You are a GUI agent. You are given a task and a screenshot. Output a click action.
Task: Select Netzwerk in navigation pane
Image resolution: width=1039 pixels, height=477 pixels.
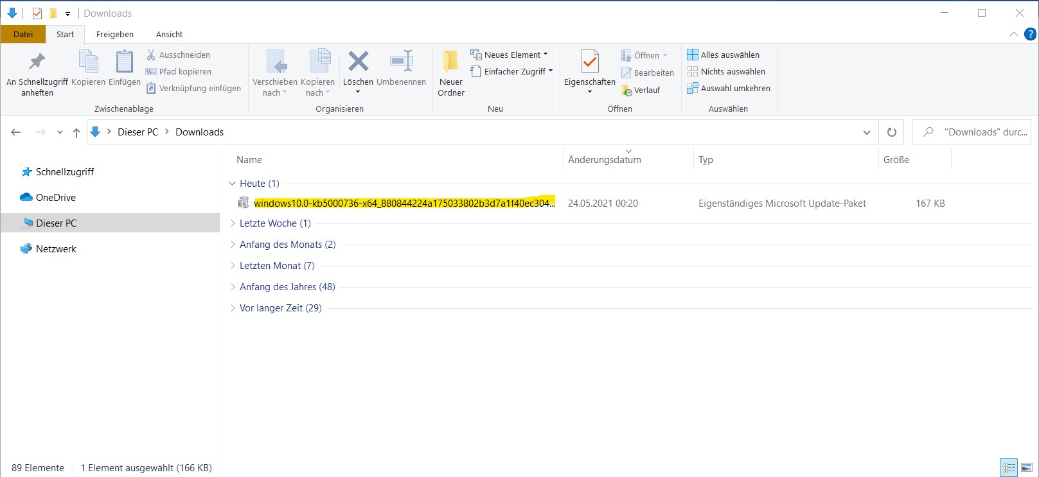56,248
